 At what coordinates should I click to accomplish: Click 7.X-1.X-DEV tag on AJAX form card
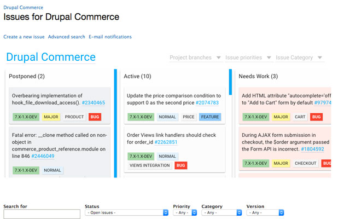click(x=256, y=163)
